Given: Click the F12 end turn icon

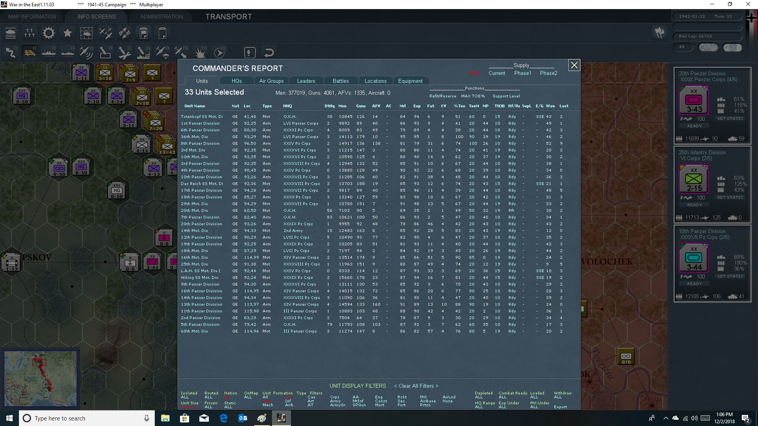Looking at the screenshot, I should 219,52.
